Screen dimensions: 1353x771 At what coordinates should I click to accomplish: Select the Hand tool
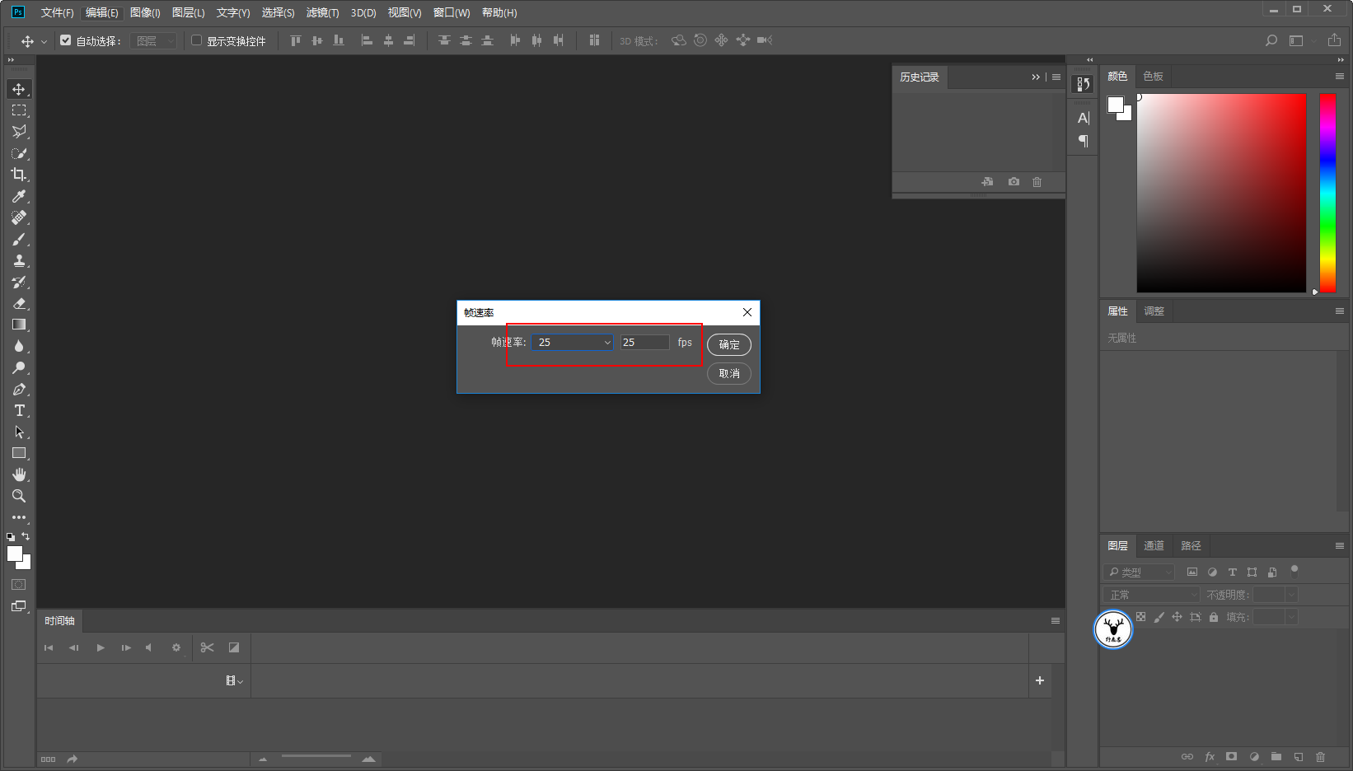point(19,474)
